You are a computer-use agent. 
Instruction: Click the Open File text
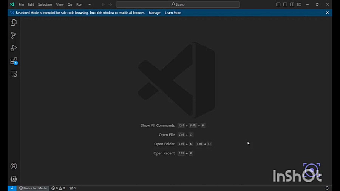point(167,135)
